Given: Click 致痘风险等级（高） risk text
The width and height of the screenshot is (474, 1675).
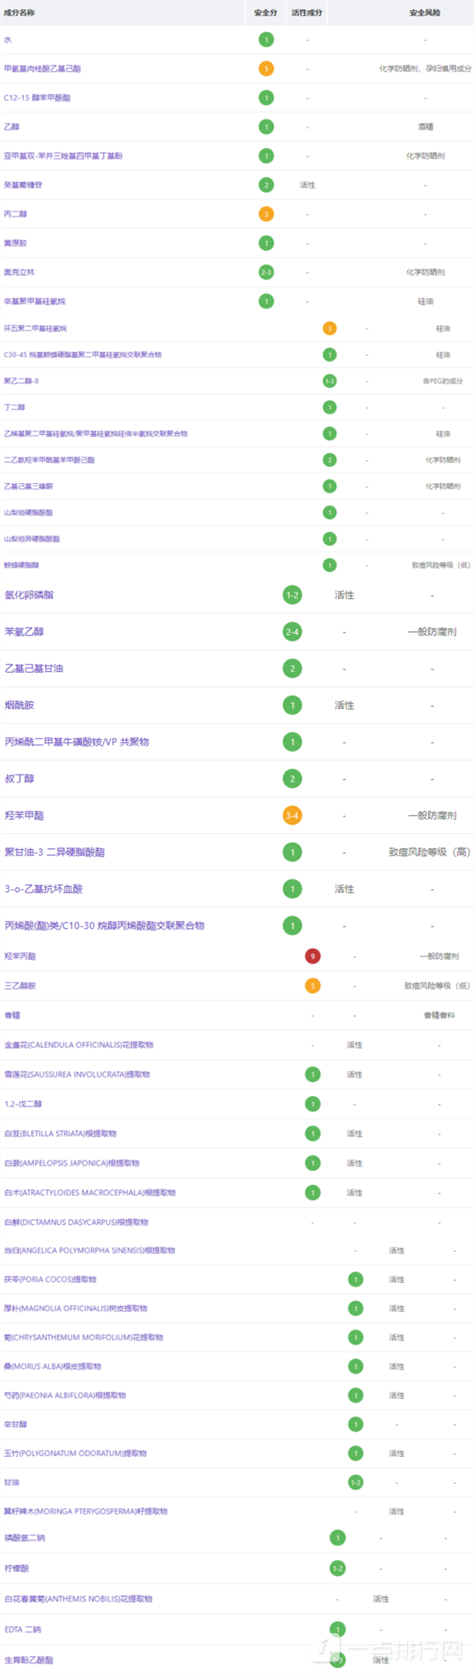Looking at the screenshot, I should coord(430,852).
